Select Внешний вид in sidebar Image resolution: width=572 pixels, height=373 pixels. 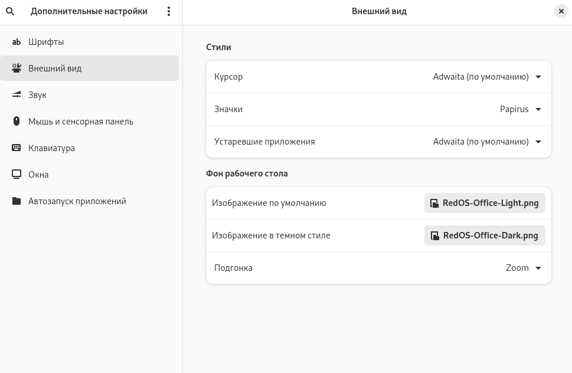coord(55,68)
